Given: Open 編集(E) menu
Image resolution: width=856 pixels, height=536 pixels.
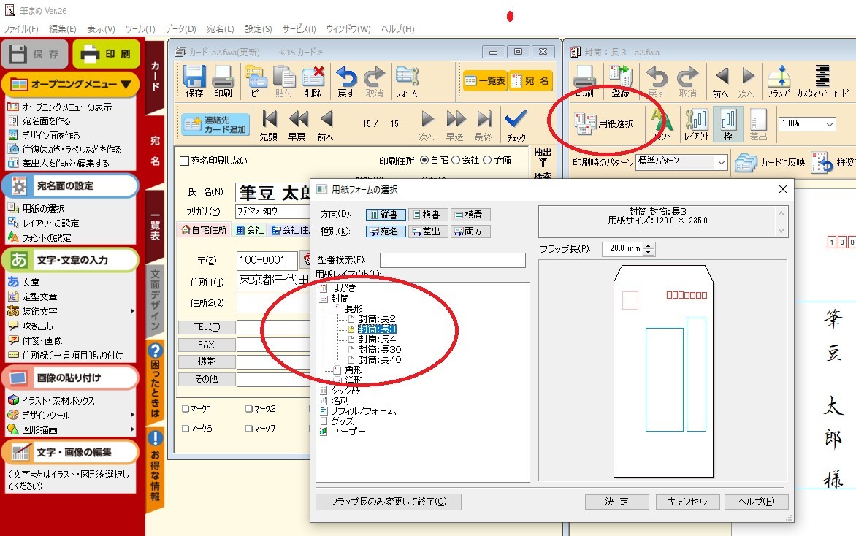Looking at the screenshot, I should point(63,29).
